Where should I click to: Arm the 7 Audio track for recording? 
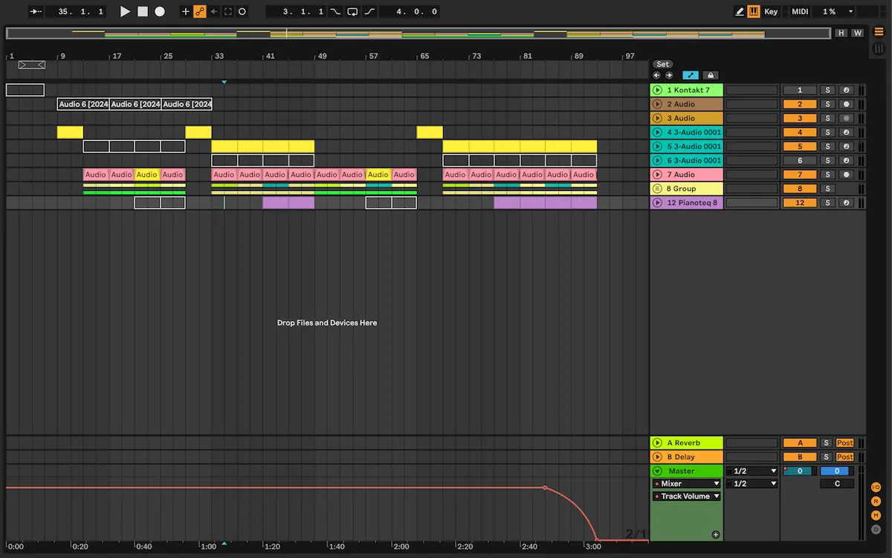[x=846, y=175]
